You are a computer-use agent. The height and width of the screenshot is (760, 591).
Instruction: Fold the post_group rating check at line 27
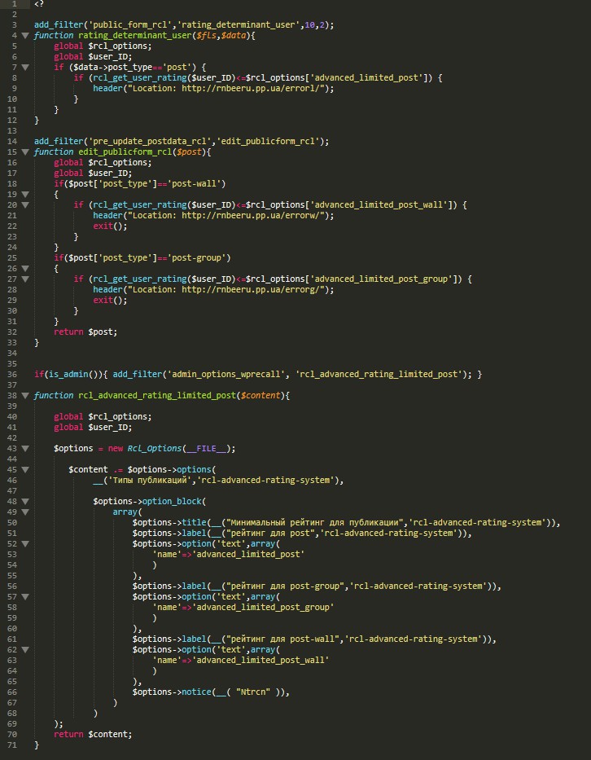25,279
